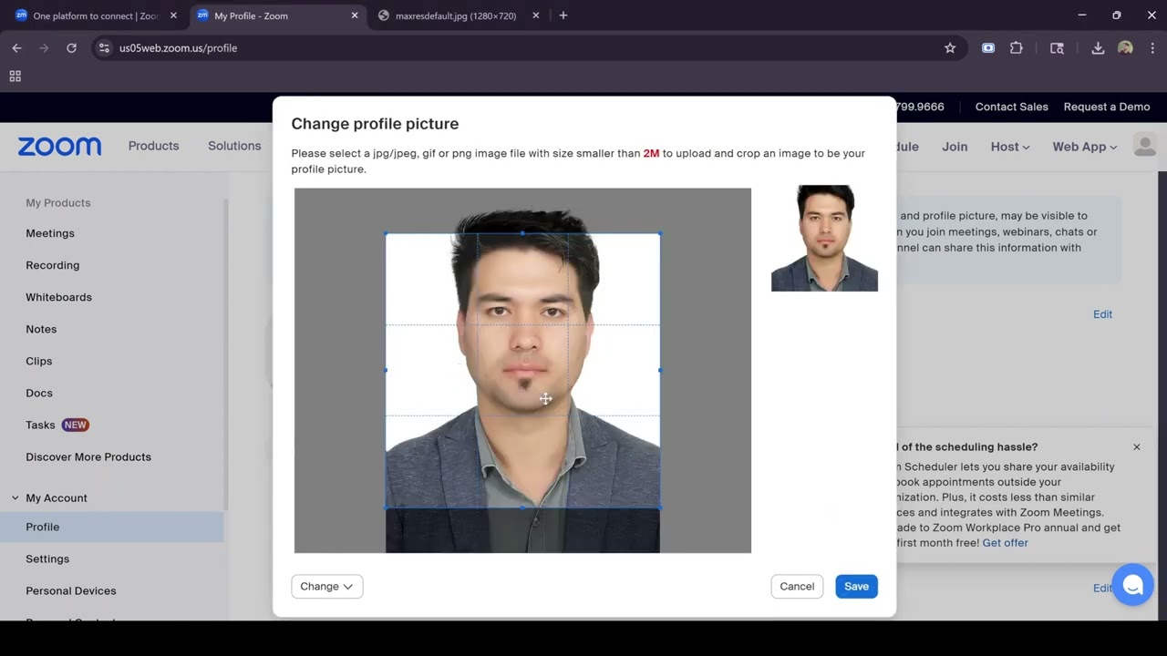
Task: Open a new browser tab
Action: pyautogui.click(x=563, y=15)
